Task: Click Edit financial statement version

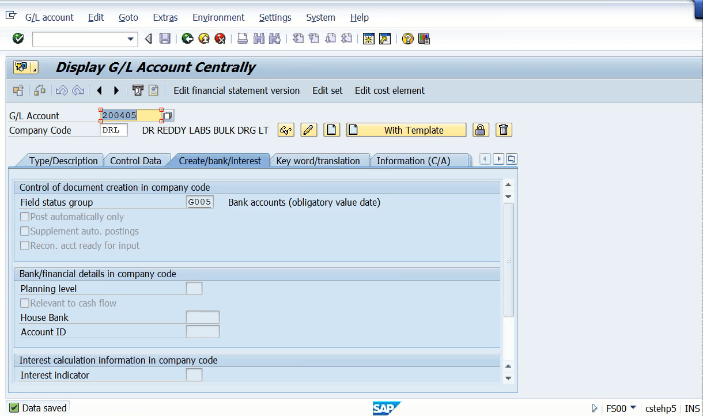Action: point(237,90)
